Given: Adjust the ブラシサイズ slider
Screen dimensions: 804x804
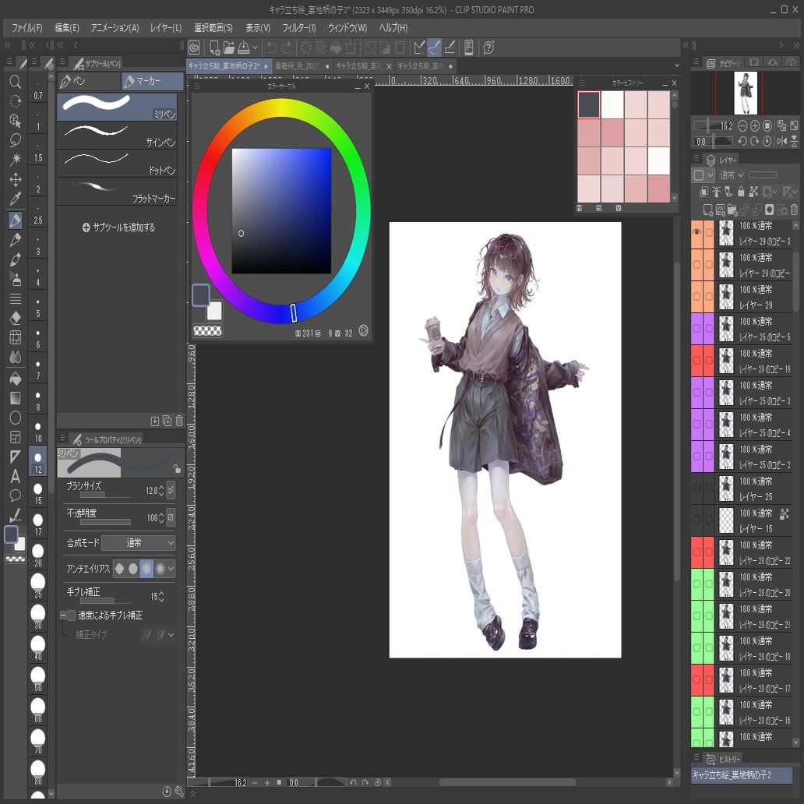Looking at the screenshot, I should click(105, 495).
